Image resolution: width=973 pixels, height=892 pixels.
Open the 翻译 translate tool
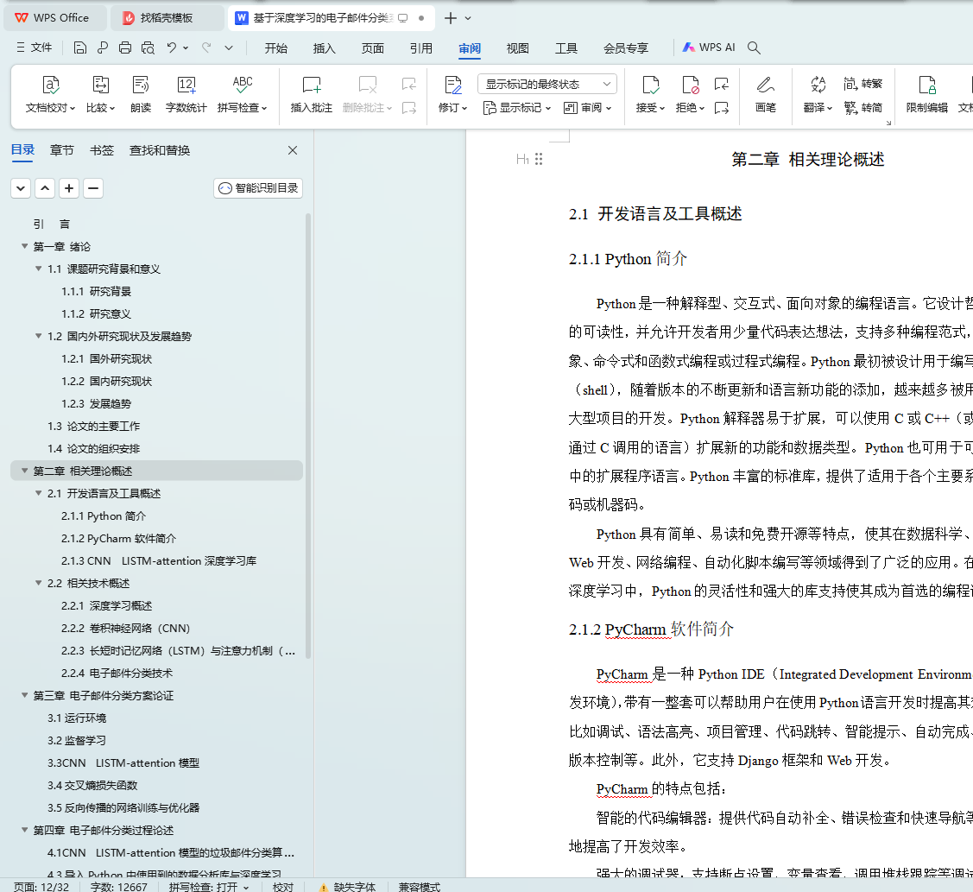pos(818,94)
